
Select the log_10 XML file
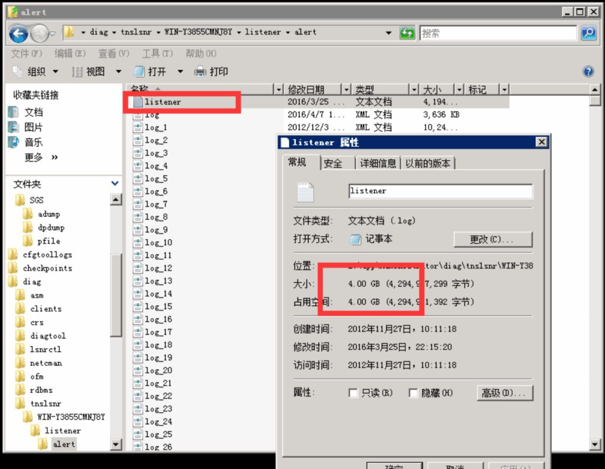pos(158,243)
